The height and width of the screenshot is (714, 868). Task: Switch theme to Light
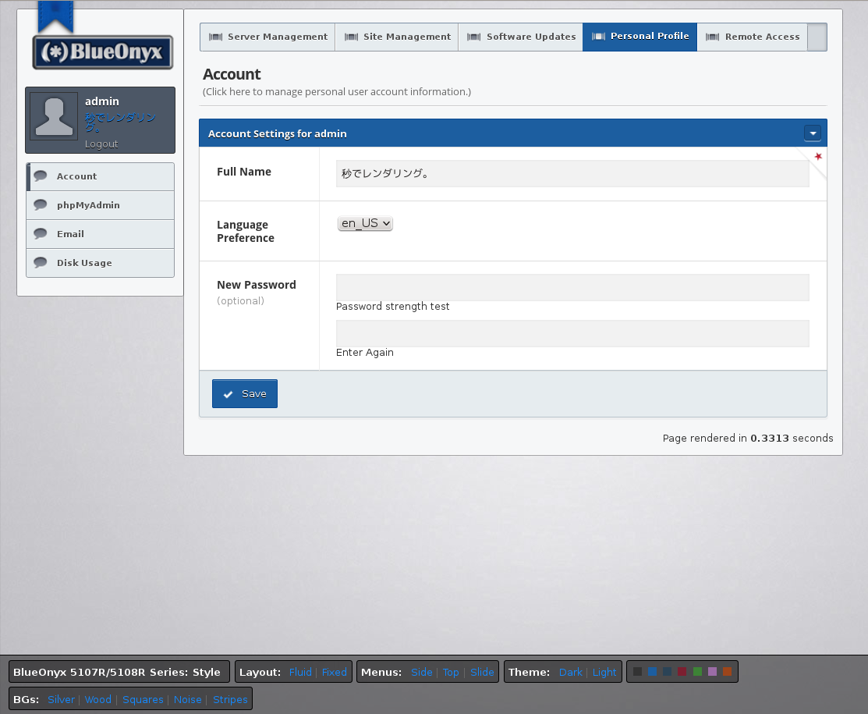pyautogui.click(x=604, y=672)
